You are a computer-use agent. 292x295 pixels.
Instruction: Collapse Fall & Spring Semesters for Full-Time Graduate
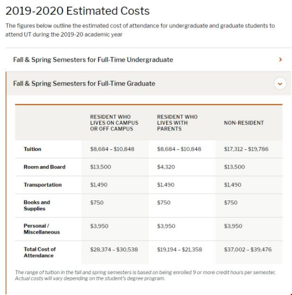coord(84,84)
